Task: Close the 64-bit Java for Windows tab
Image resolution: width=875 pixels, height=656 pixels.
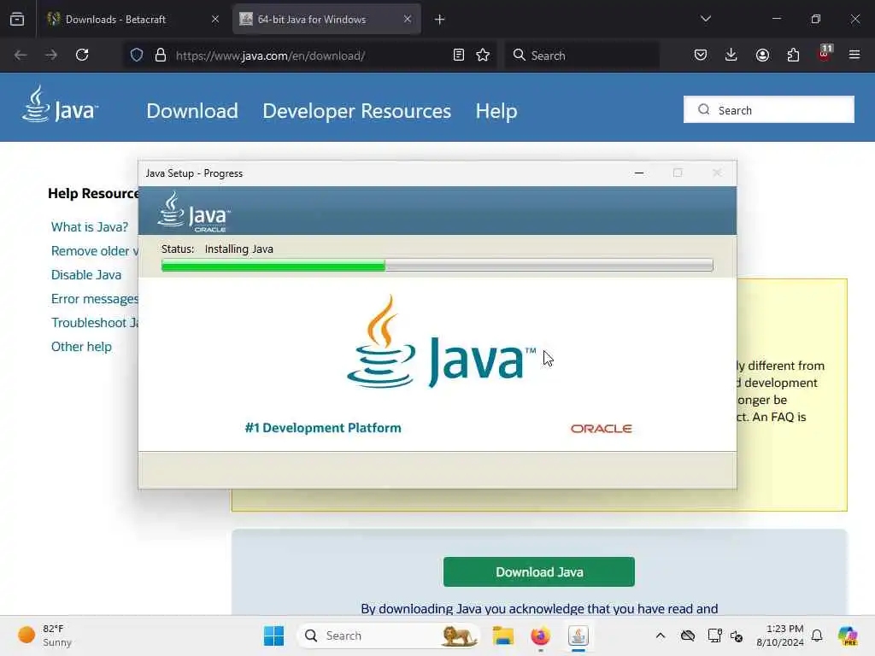Action: pos(408,19)
